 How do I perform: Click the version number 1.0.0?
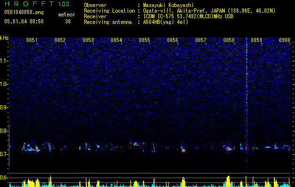pos(63,4)
